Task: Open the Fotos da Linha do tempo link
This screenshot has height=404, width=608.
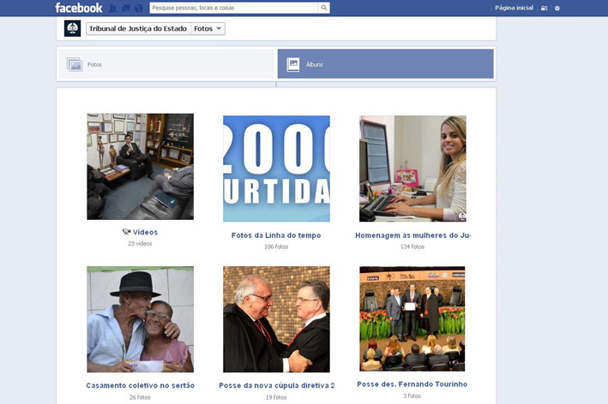Action: pyautogui.click(x=276, y=235)
